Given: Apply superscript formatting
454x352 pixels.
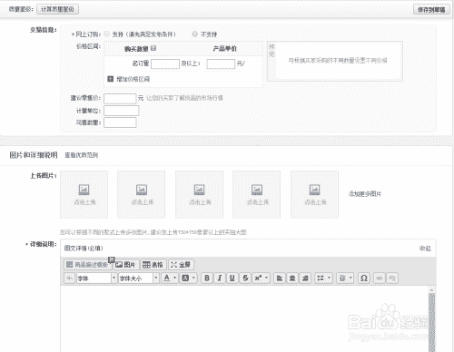Looking at the screenshot, I should pyautogui.click(x=258, y=278).
